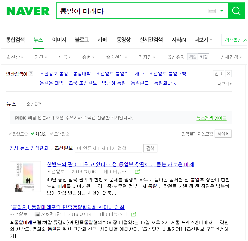Open the 출처선택 filter dropdown
The image size is (248, 241).
116,57
